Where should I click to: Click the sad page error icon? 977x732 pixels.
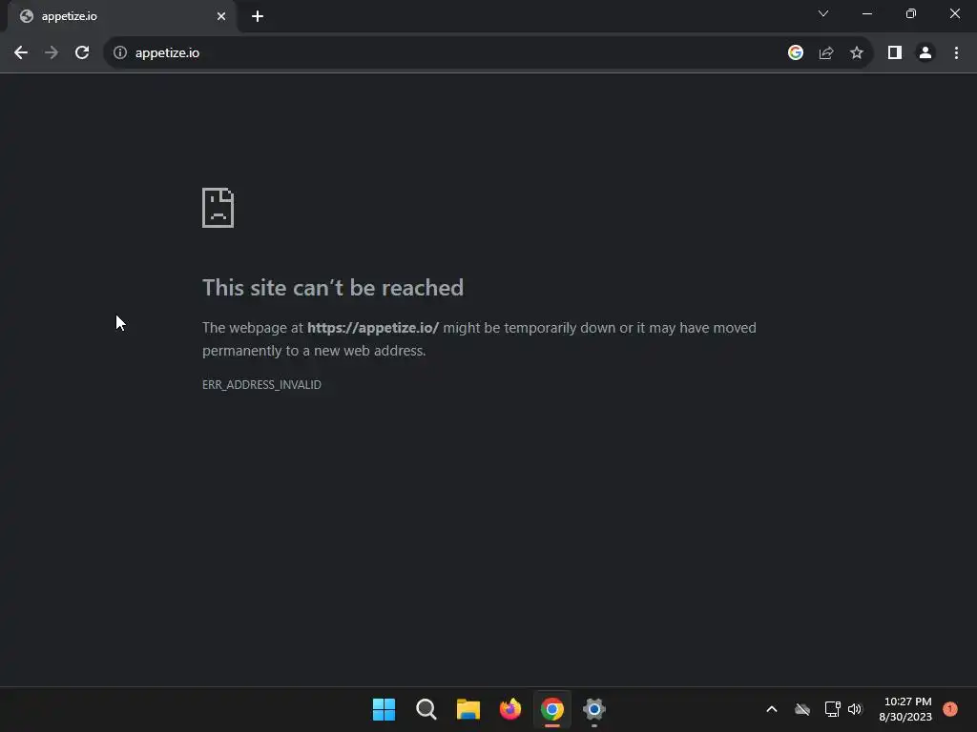pyautogui.click(x=218, y=208)
